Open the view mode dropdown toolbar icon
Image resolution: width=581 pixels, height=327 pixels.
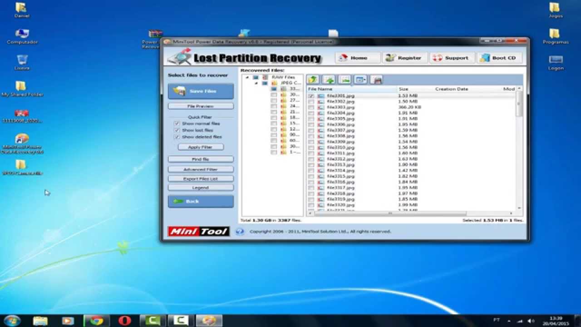coord(360,80)
